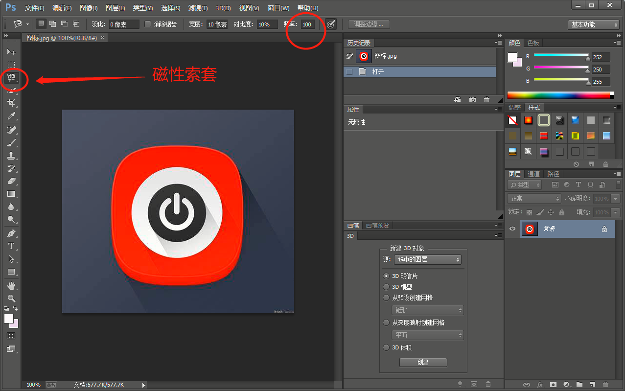Select the 3D 模型 radio button
The height and width of the screenshot is (391, 625).
coord(386,286)
